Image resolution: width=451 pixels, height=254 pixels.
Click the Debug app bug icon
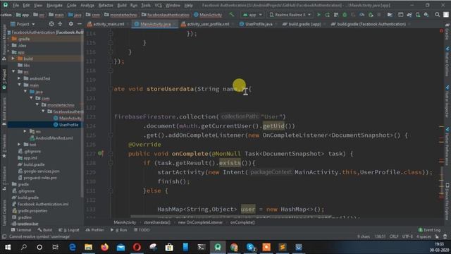tap(345, 15)
